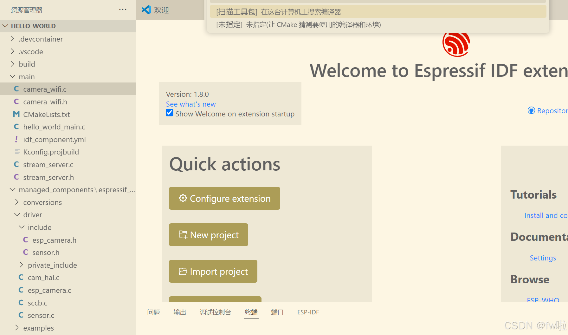
Task: Open the See what's new link
Action: 191,104
